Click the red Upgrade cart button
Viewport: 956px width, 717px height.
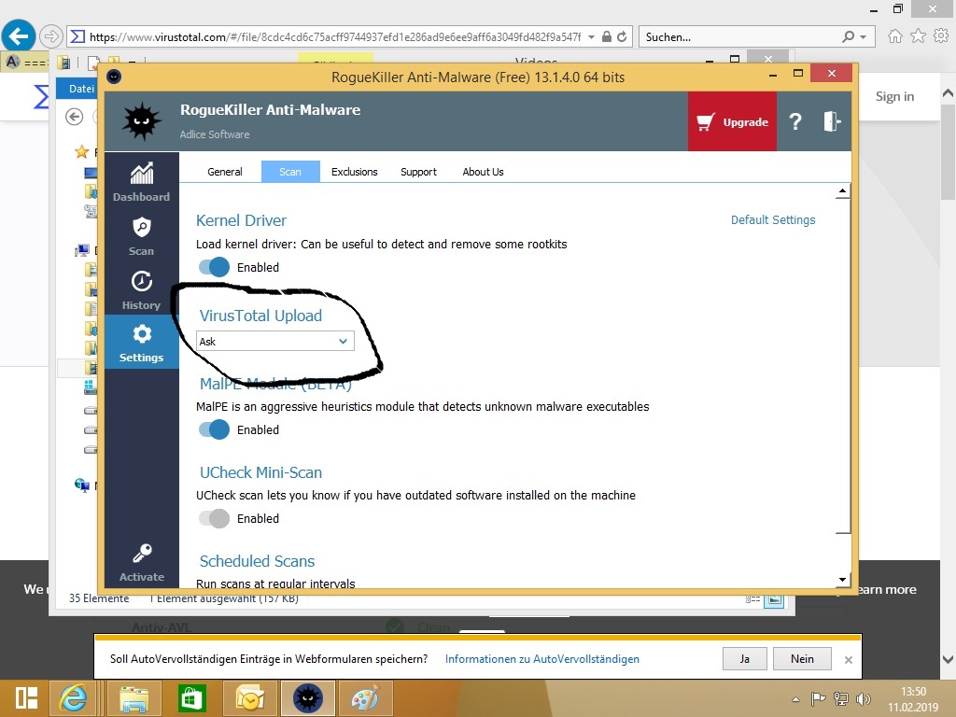coord(732,121)
